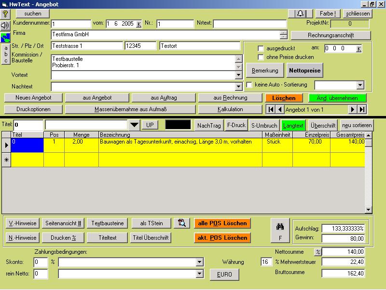386x290 pixels.
Task: Click the magnifier document search icon
Action: tap(182, 223)
